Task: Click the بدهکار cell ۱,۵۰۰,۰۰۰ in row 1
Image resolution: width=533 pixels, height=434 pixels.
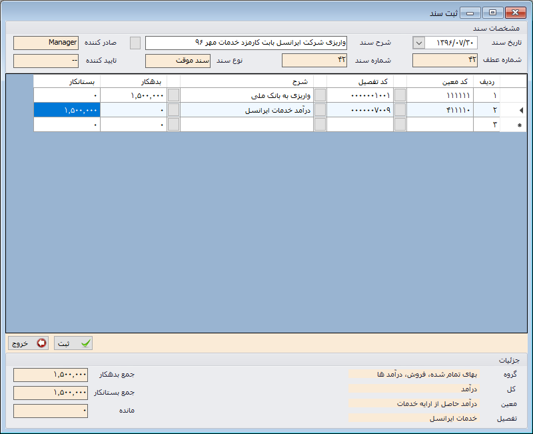Action: pyautogui.click(x=134, y=95)
